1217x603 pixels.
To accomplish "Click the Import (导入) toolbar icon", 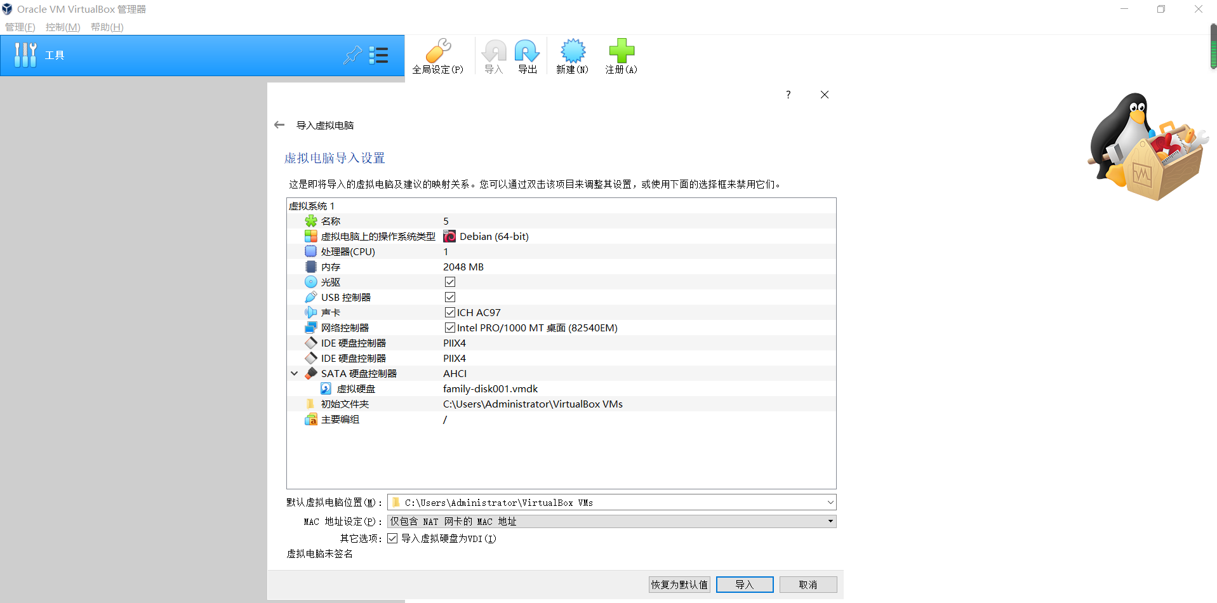I will point(494,51).
